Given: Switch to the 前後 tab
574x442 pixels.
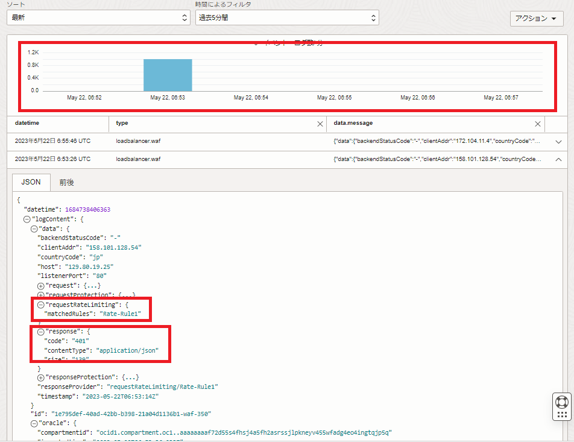Looking at the screenshot, I should 66,182.
